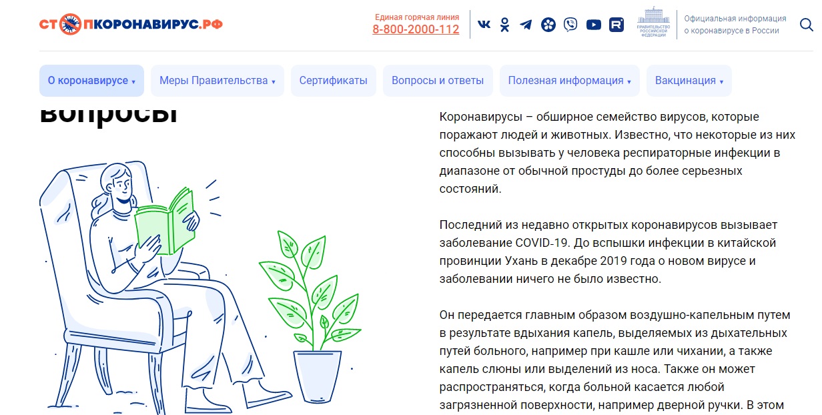
Task: Open the Telegram channel icon
Action: pyautogui.click(x=526, y=25)
